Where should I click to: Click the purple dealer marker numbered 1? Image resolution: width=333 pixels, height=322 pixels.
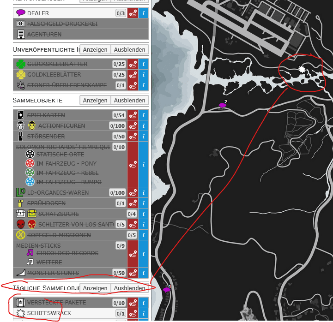coord(167,289)
